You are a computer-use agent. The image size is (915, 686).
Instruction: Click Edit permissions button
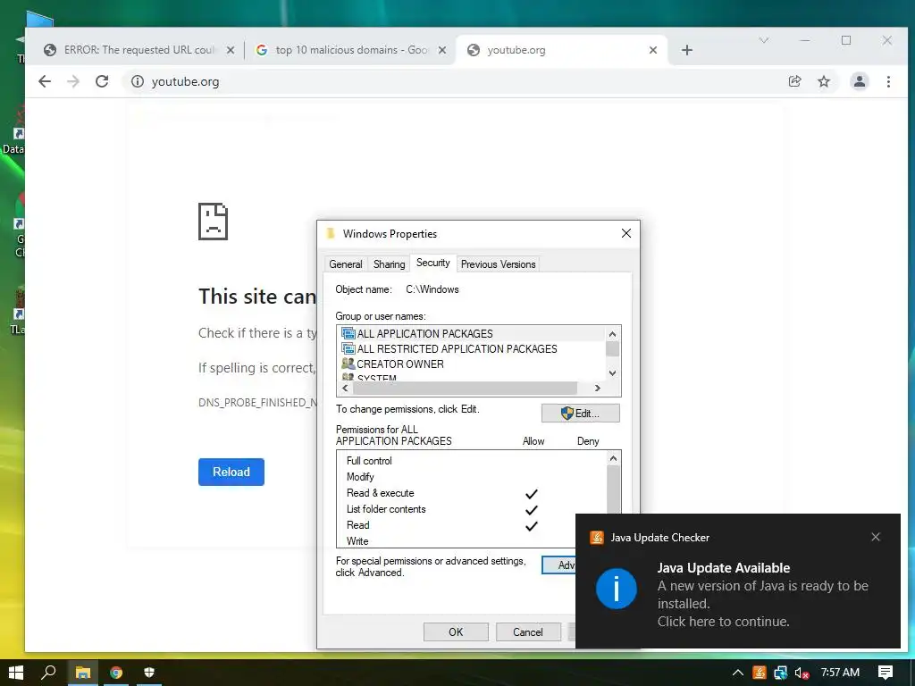click(581, 413)
